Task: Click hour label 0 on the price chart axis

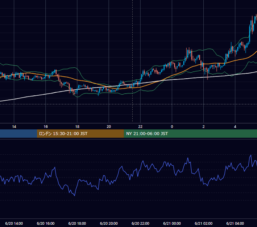Action: click(172, 127)
